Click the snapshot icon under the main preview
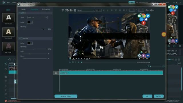This screenshot has width=183, height=103. [169, 46]
